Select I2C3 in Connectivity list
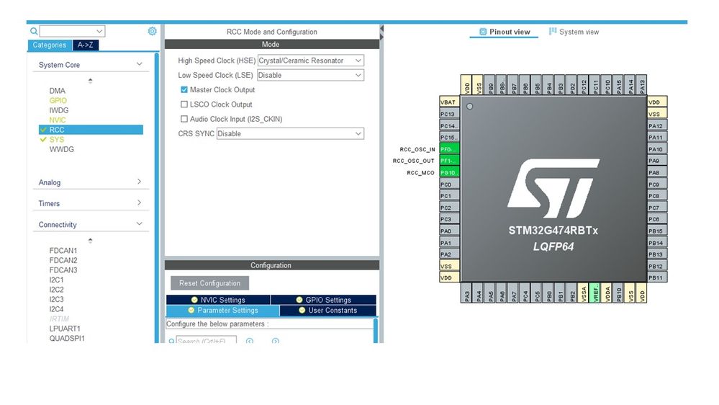Viewport: 719px width, 405px height. coord(56,299)
